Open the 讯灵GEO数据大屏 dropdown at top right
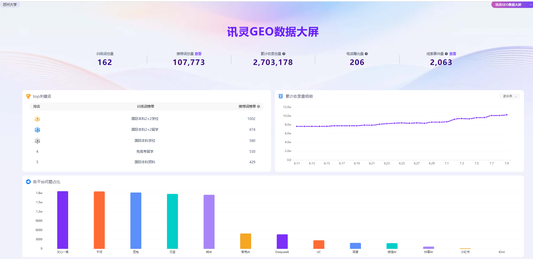Screen dimensions: 533x259 click(x=512, y=5)
